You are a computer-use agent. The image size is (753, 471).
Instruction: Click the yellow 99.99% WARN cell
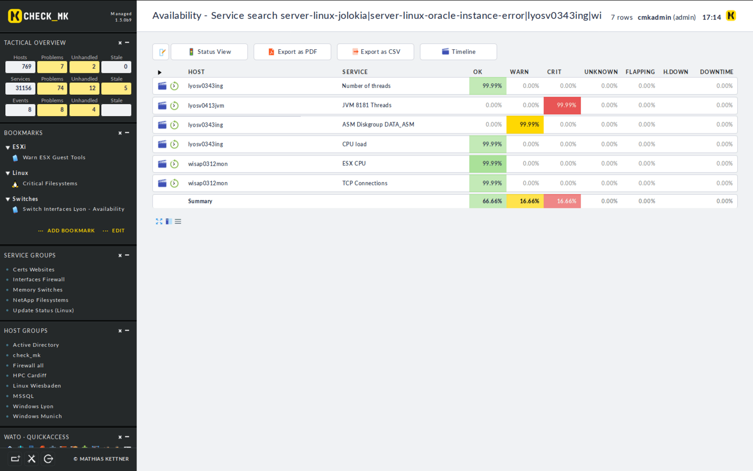[525, 125]
